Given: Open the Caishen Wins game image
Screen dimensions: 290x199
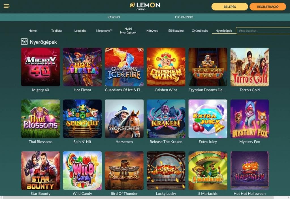Looking at the screenshot, I should [166, 67].
